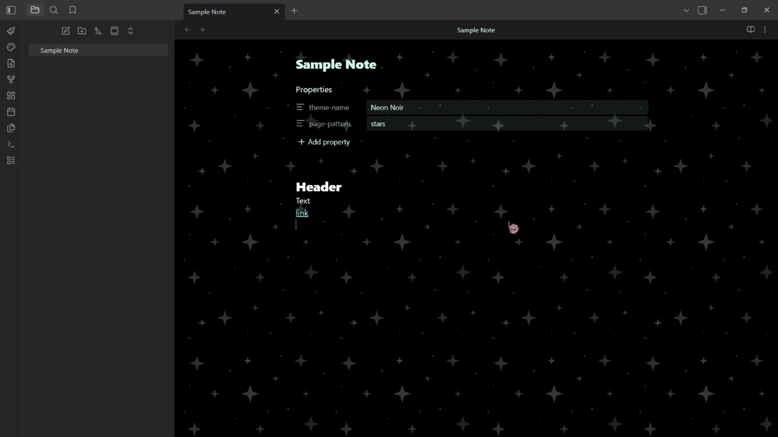Click the file search ribbon icon
Image resolution: width=778 pixels, height=437 pixels.
tap(11, 63)
